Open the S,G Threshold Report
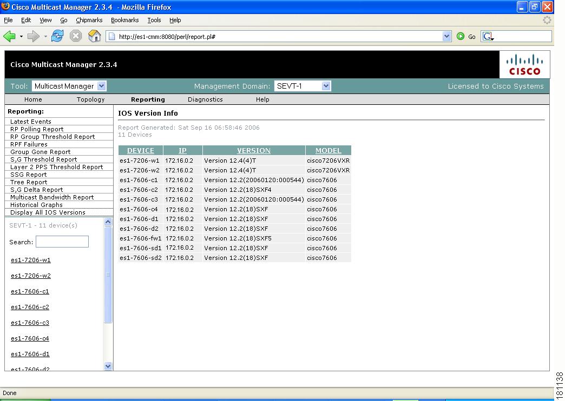This screenshot has height=401, width=565. [44, 159]
